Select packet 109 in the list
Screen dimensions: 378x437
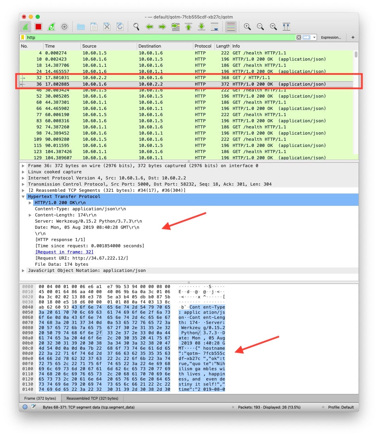[x=186, y=139]
